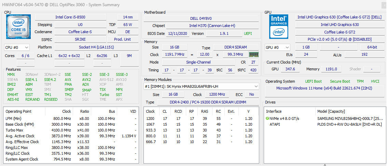Click the 65 W TDP value
Viewport: 387px width, 166px height.
point(128,25)
